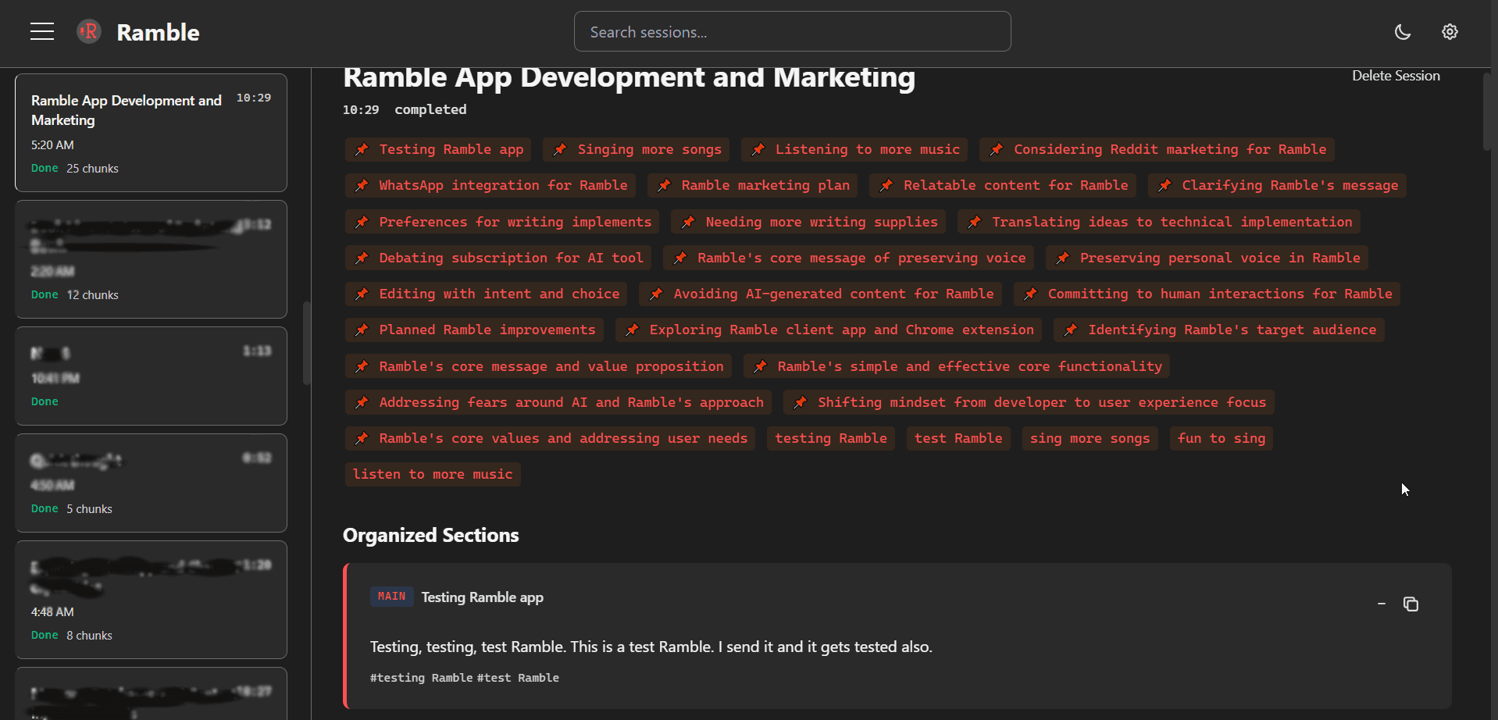Open settings with the gear icon
Image resolution: width=1498 pixels, height=720 pixels.
(x=1449, y=31)
